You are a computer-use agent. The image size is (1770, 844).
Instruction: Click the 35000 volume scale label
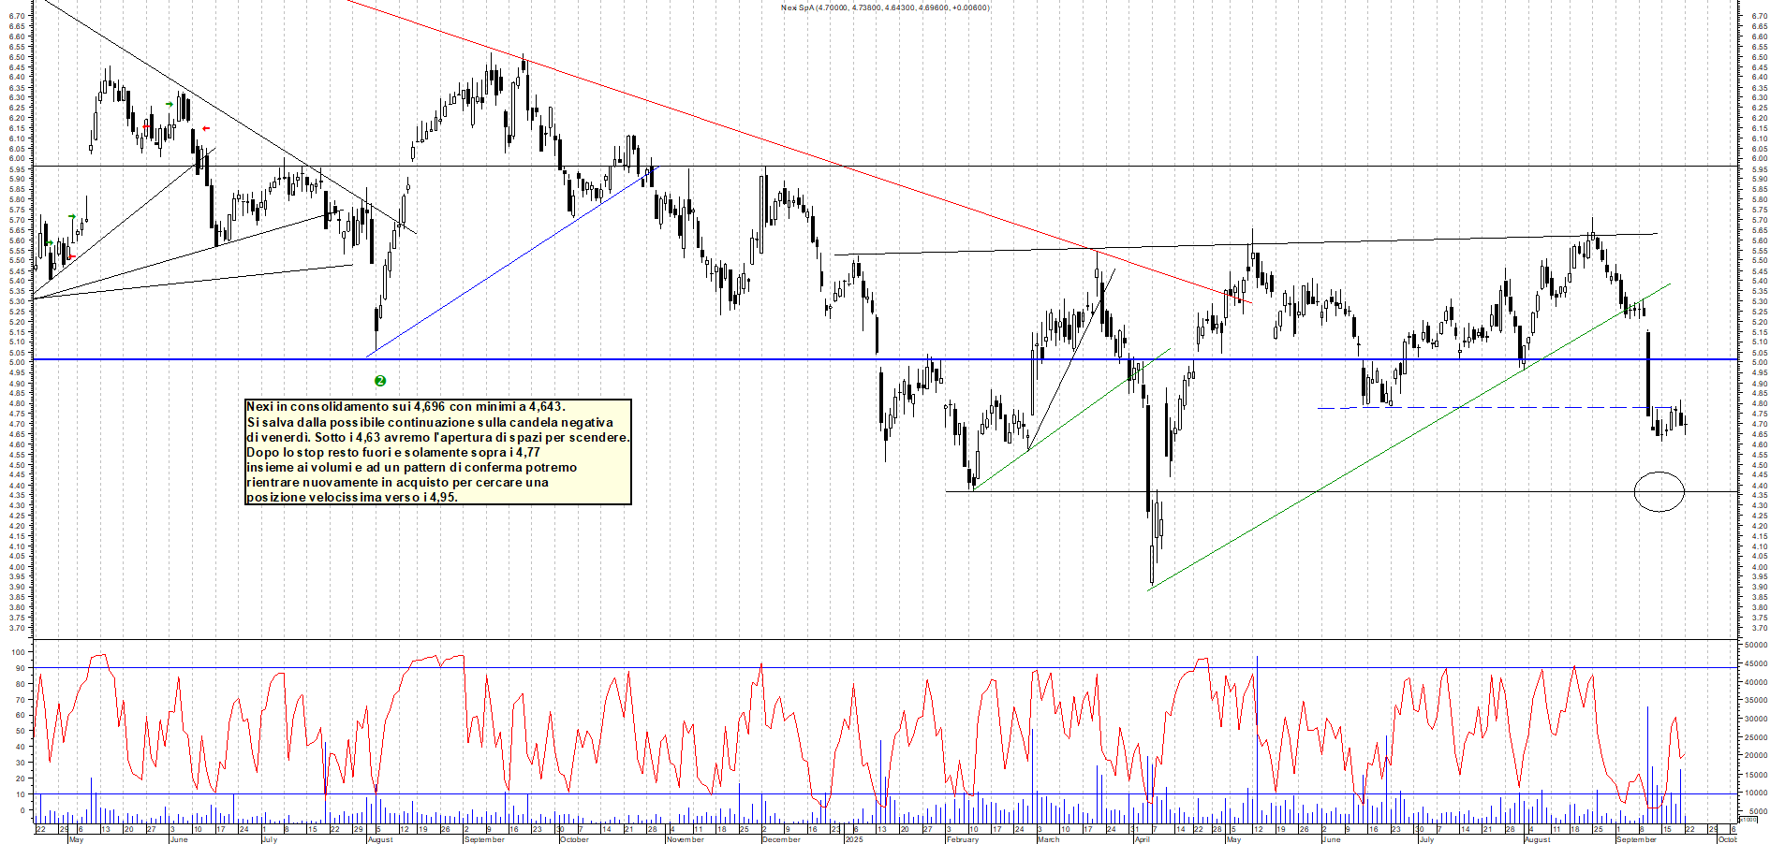1755,700
